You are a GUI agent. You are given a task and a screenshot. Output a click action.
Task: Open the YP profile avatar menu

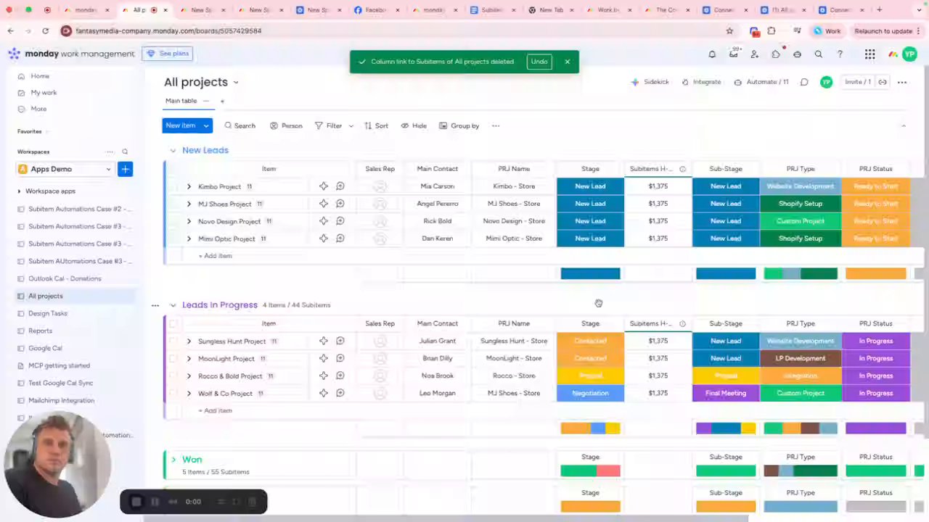(909, 54)
